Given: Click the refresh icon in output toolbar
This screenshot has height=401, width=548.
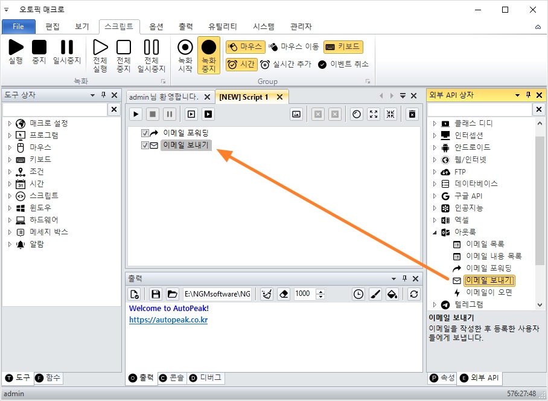Looking at the screenshot, I should pyautogui.click(x=414, y=294).
